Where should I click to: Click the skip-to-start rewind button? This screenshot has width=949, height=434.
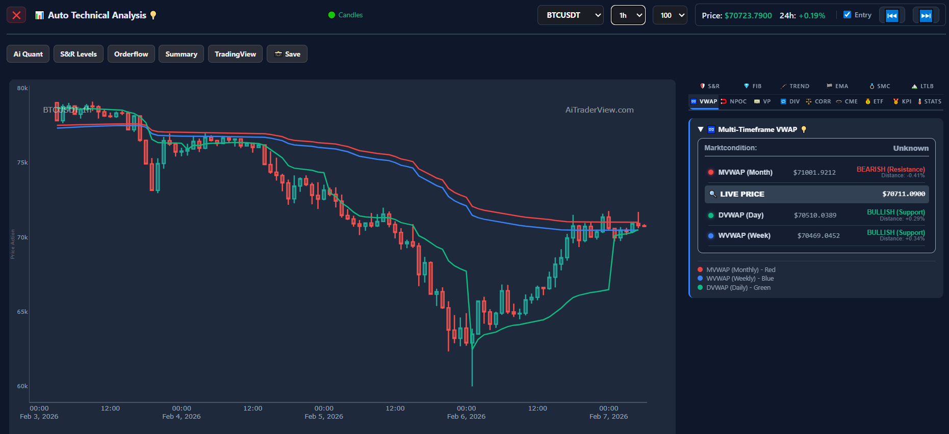891,15
